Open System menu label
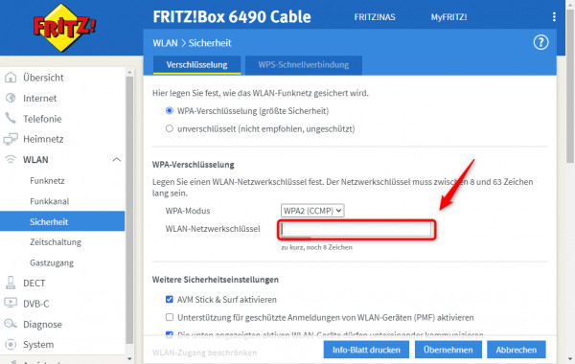This screenshot has width=575, height=364. point(38,345)
